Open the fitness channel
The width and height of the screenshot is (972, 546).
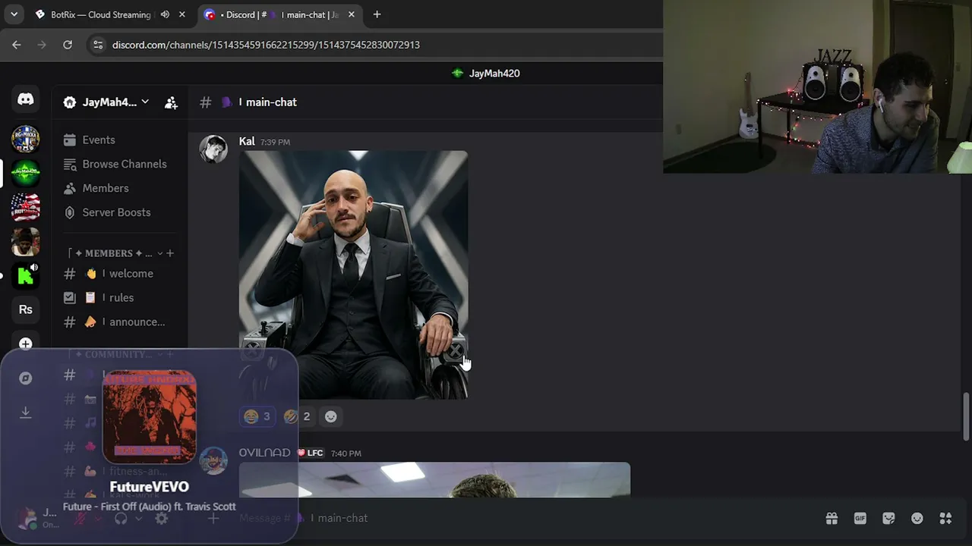120,472
